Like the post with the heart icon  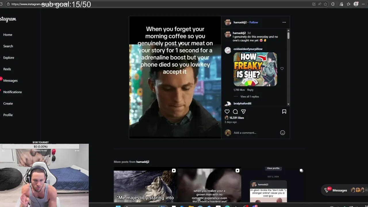227,112
